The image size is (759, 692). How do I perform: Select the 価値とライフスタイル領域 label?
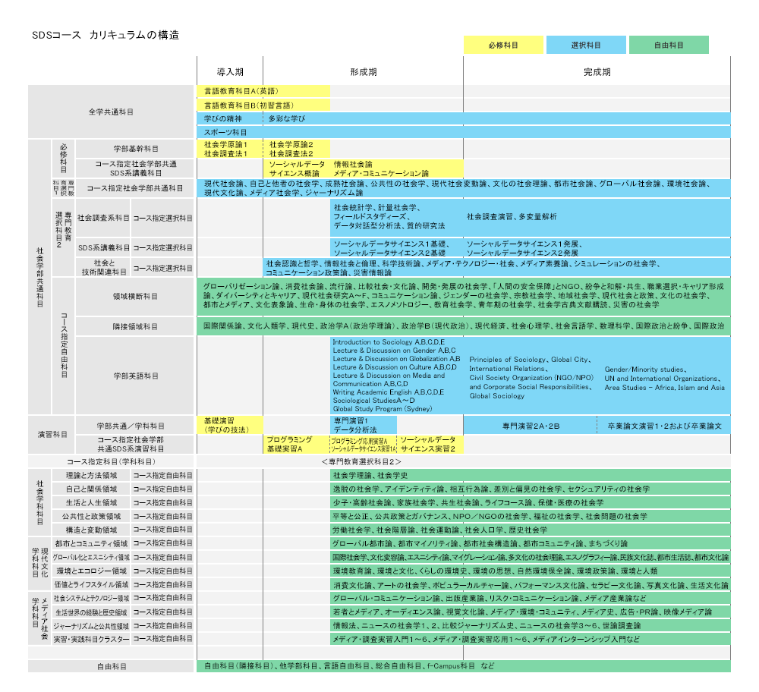(92, 584)
